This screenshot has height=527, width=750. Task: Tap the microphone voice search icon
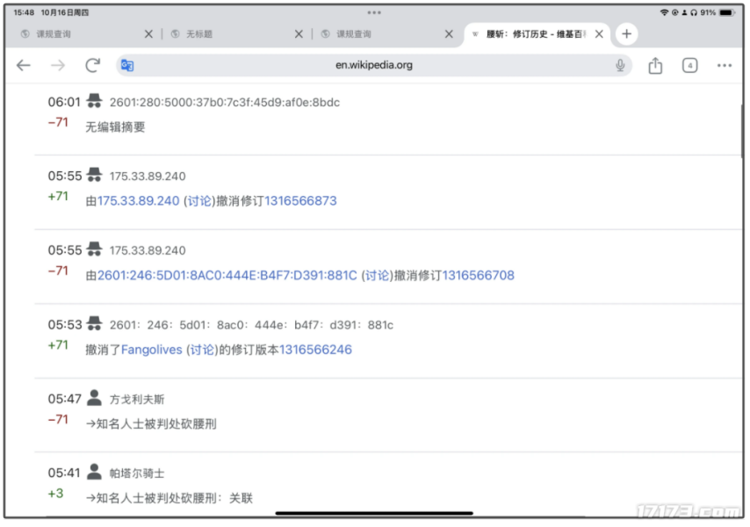tap(620, 65)
